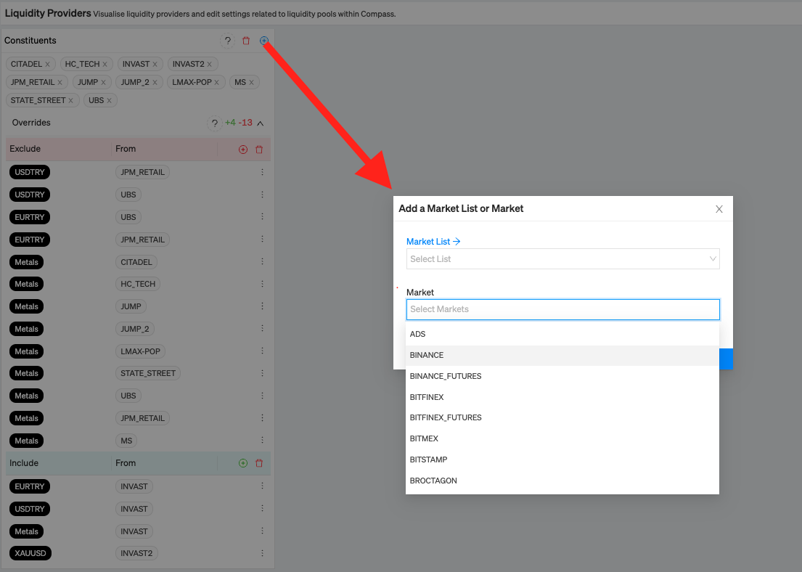802x572 pixels.
Task: Remove the CITADEL constituent tag
Action: tap(48, 65)
